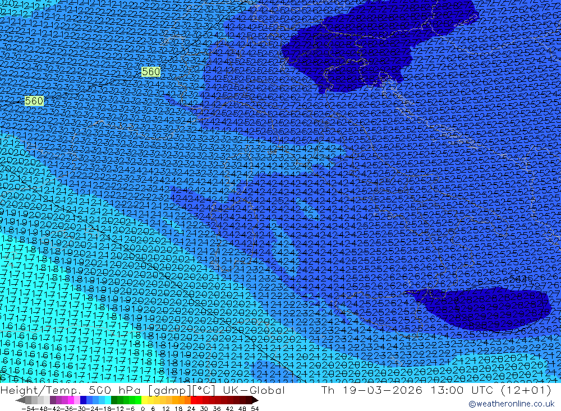561x411 pixels.
Task: Click the 54 value at legend scale end
Action: click(255, 409)
